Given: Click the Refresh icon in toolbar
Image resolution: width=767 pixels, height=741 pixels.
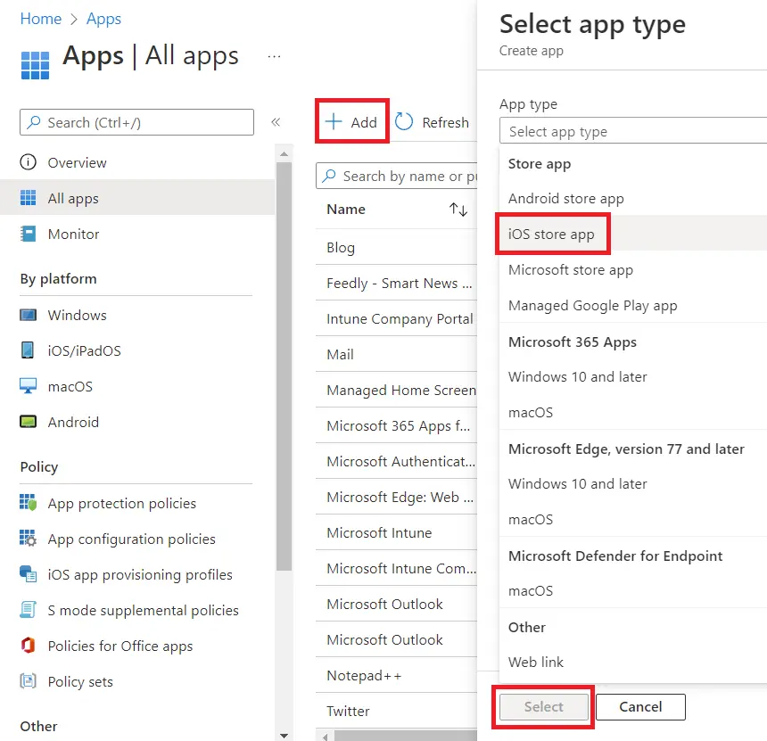Looking at the screenshot, I should [404, 122].
